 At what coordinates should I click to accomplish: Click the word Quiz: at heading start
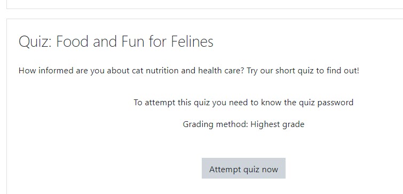tap(35, 42)
